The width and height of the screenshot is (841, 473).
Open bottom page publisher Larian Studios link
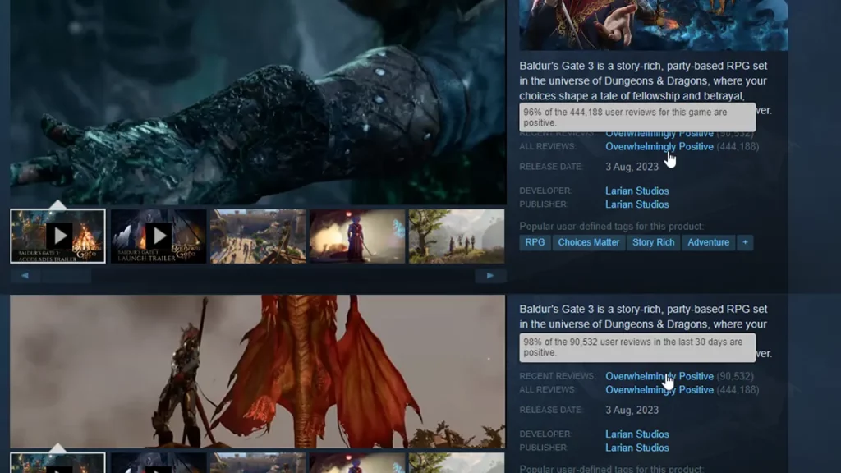[x=636, y=448]
